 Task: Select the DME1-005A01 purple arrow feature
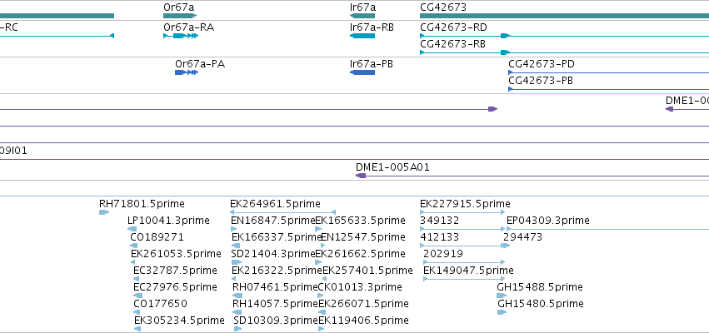click(x=532, y=176)
